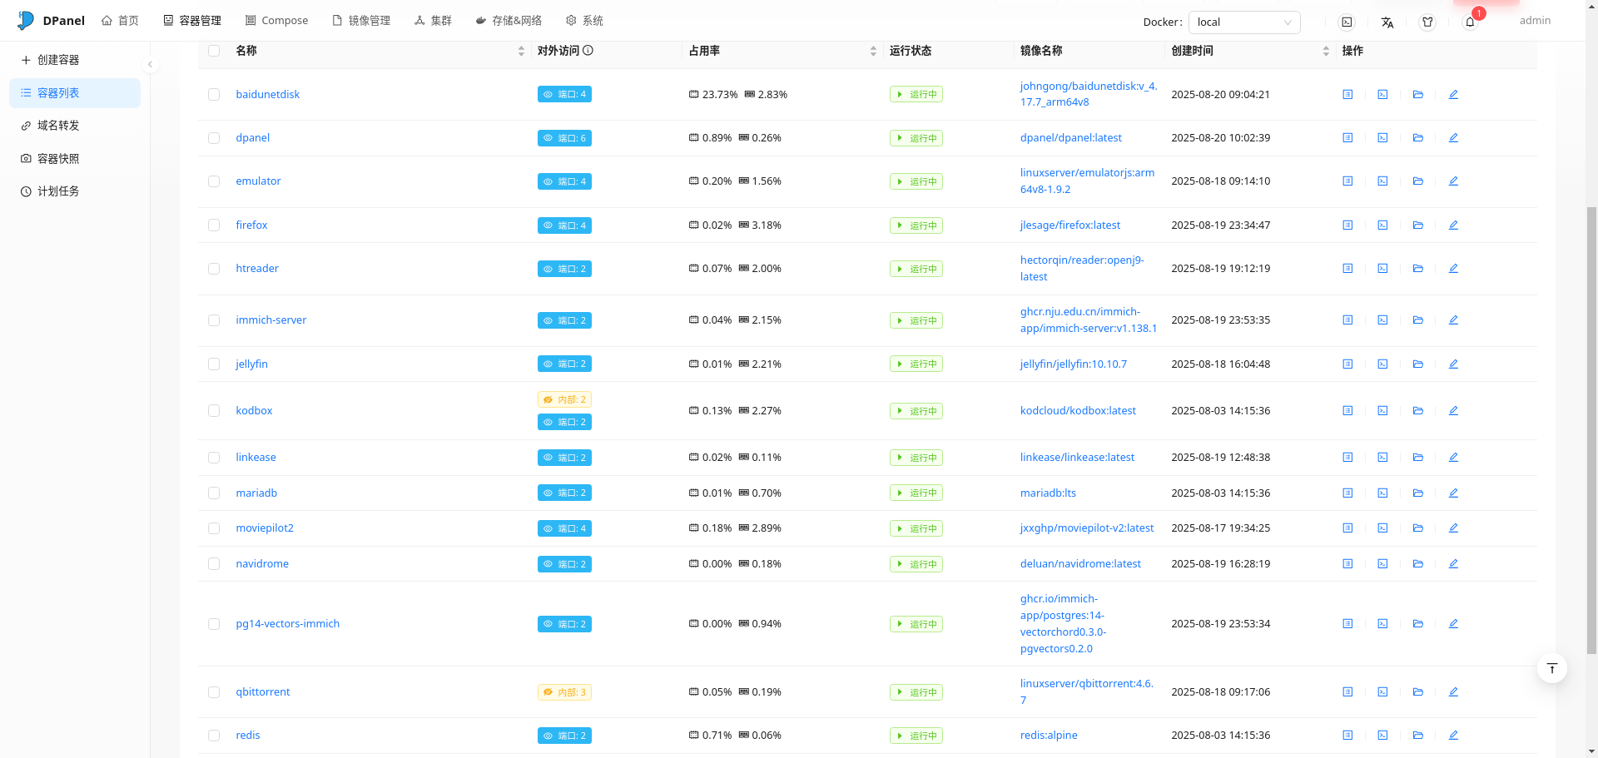Click the edit pencil icon for dpanel
Screen dimensions: 1598x758
(1453, 138)
